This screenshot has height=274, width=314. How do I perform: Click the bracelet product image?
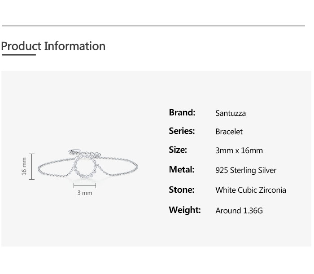[88, 167]
